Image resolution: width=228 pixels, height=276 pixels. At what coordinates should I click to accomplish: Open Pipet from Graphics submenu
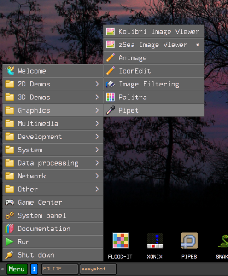pyautogui.click(x=154, y=110)
